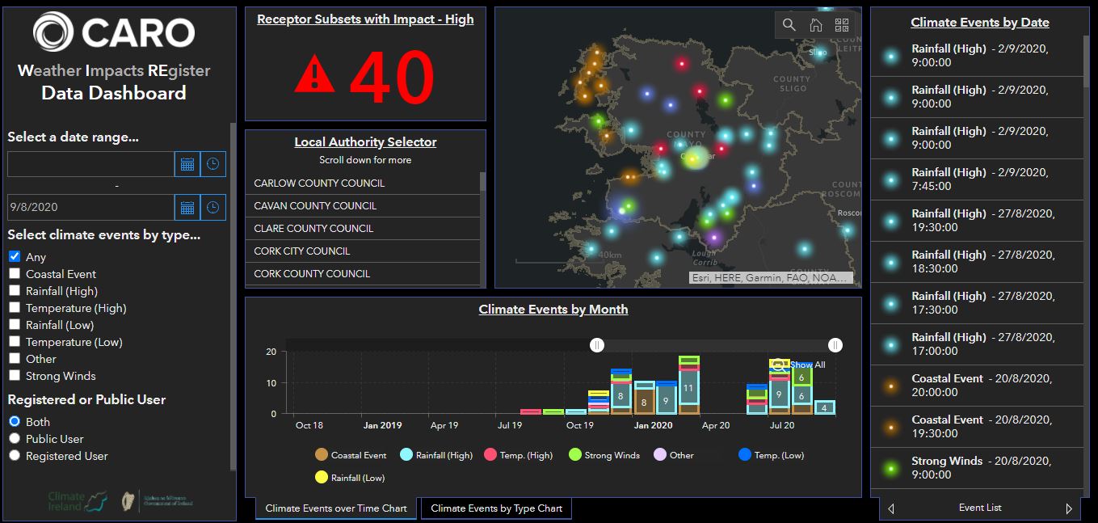Pick CORK CITY COUNCIL from the list

tap(301, 251)
